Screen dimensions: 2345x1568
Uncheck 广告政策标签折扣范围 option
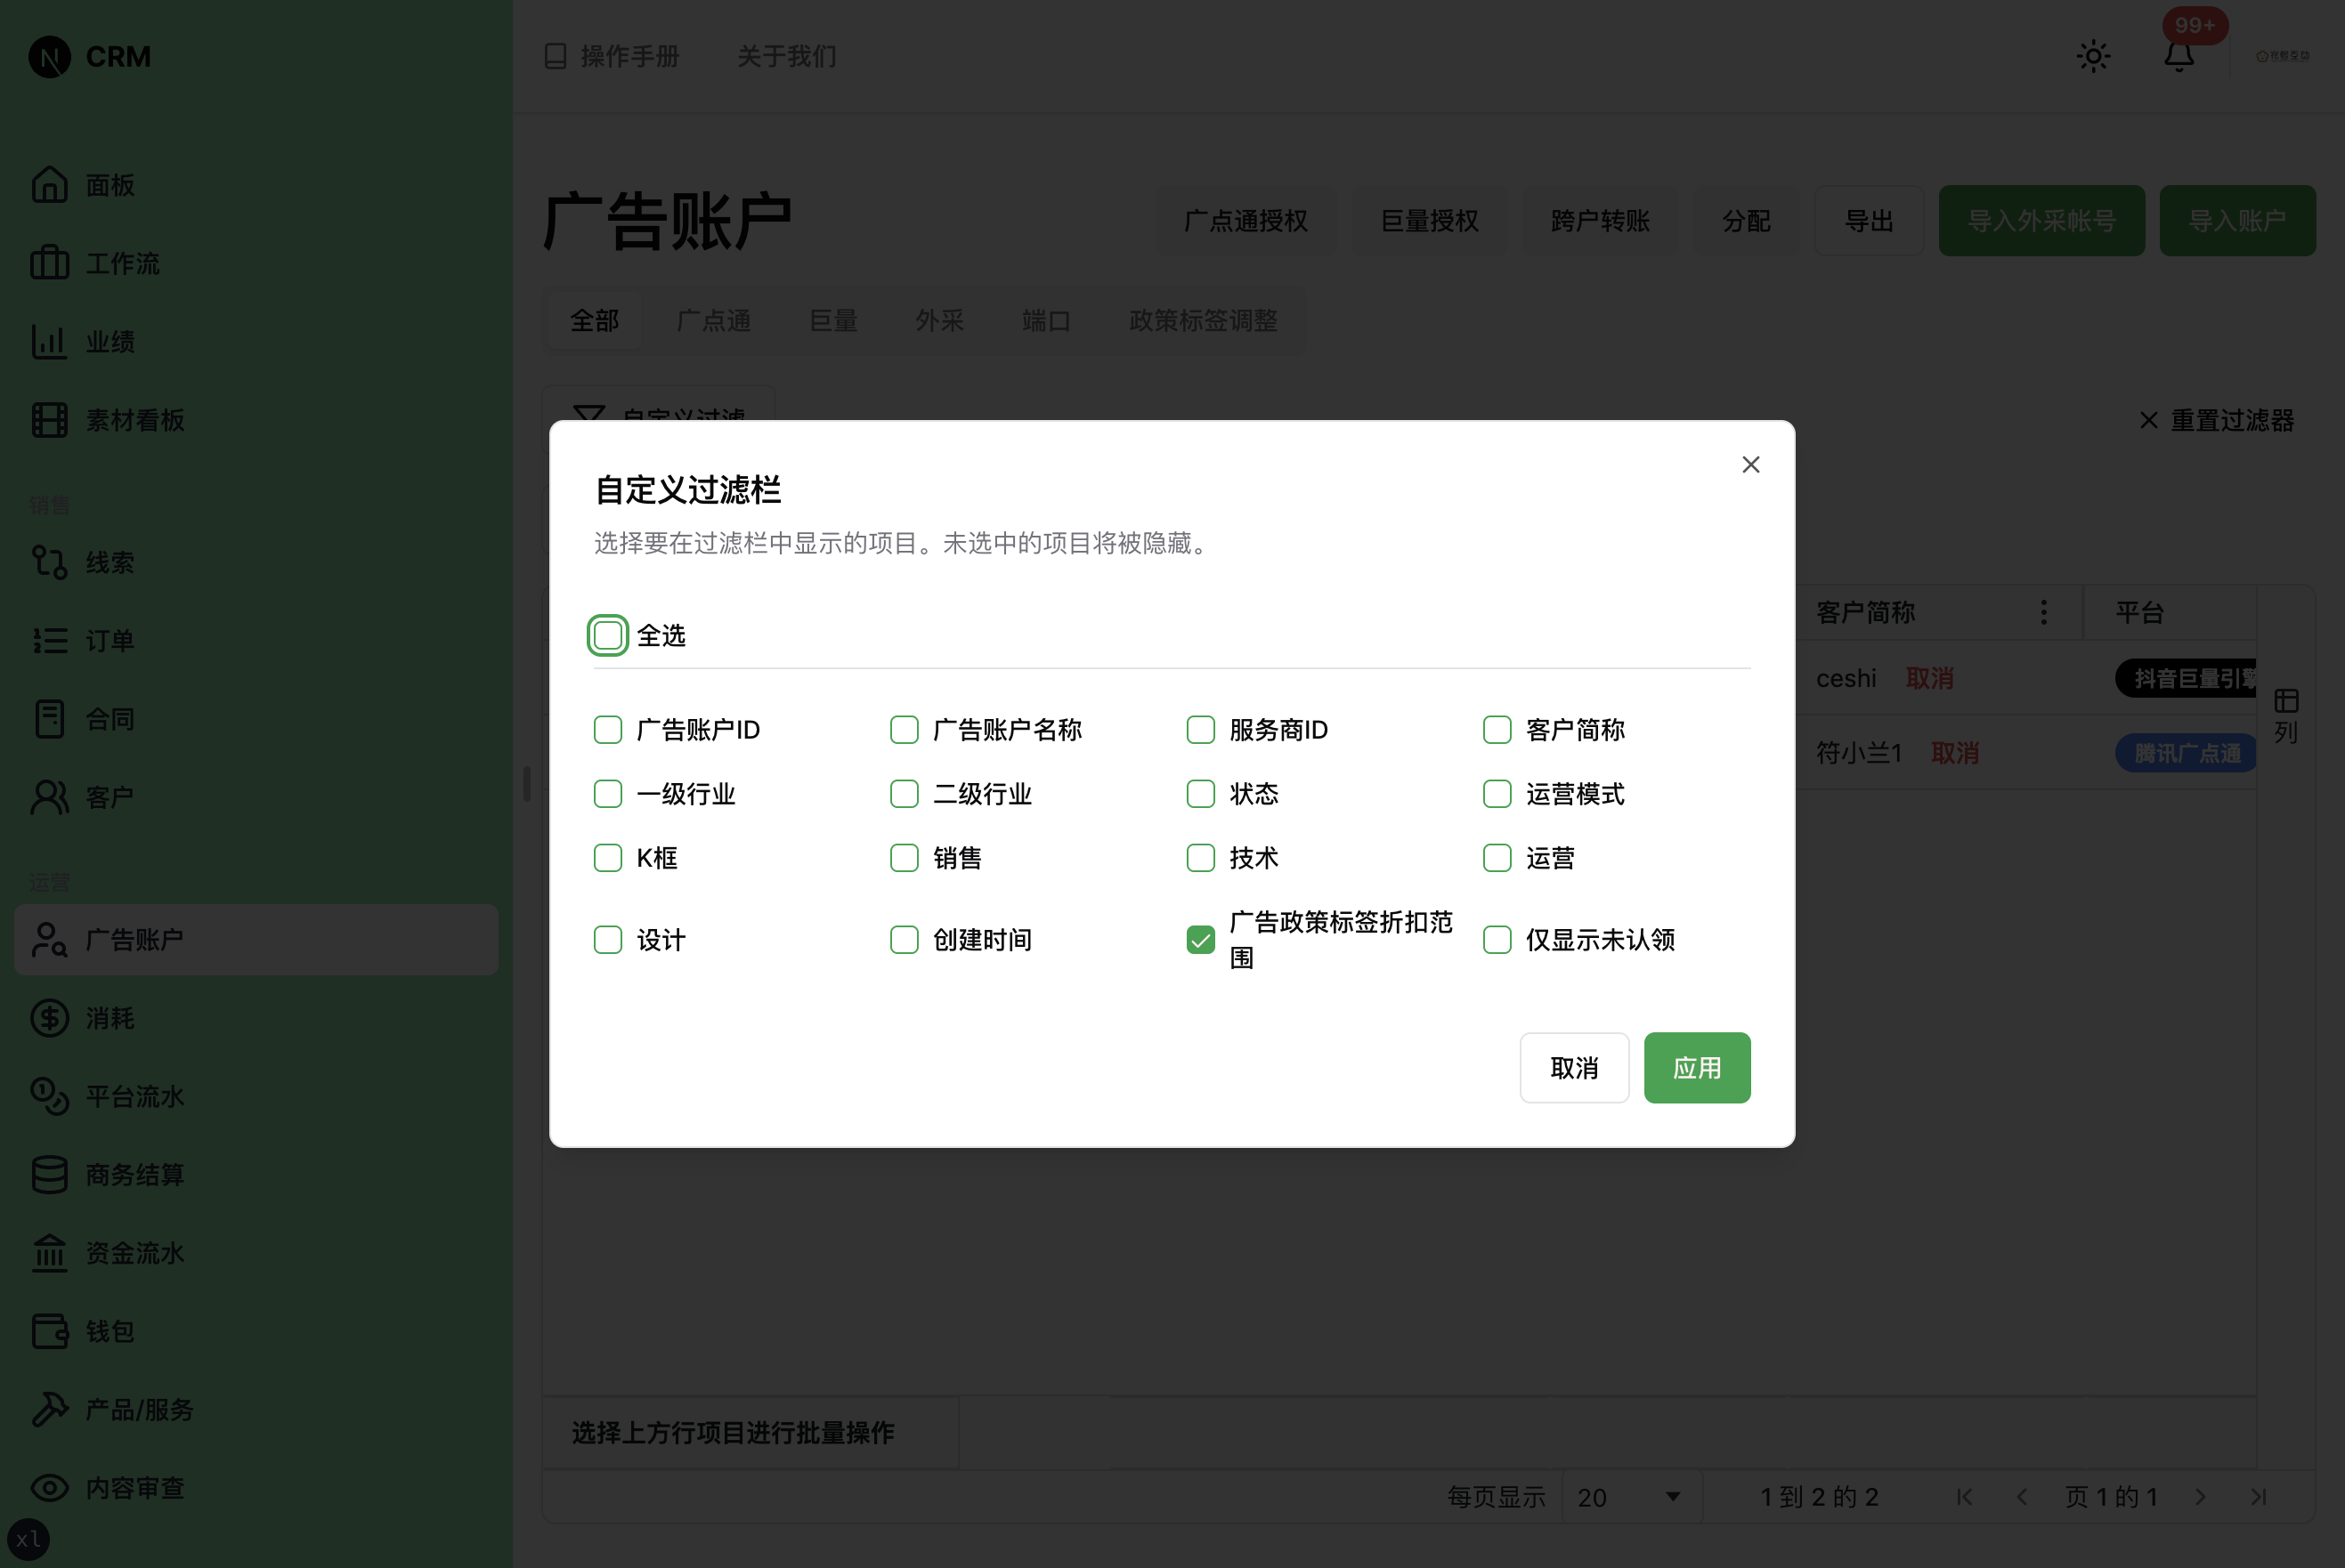pos(1200,940)
